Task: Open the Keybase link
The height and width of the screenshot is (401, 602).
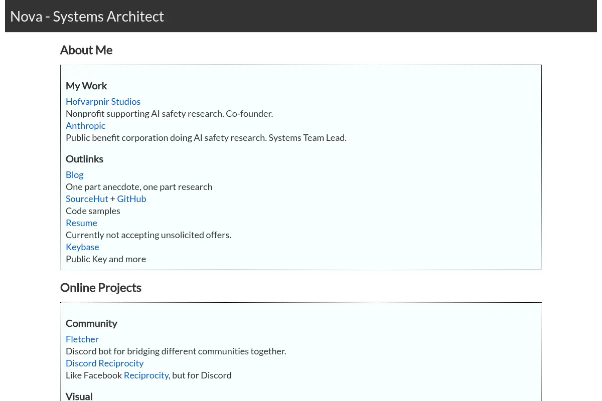Action: pos(82,247)
